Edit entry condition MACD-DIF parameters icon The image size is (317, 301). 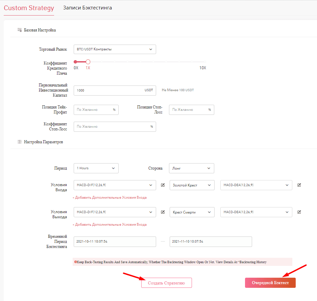tap(163, 185)
